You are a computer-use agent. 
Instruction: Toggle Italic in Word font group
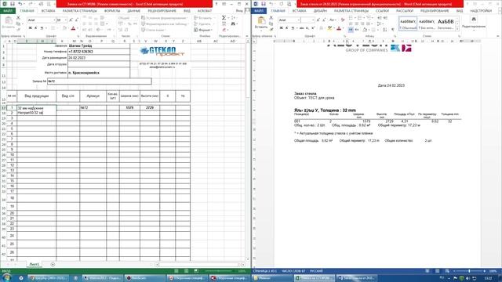286,28
